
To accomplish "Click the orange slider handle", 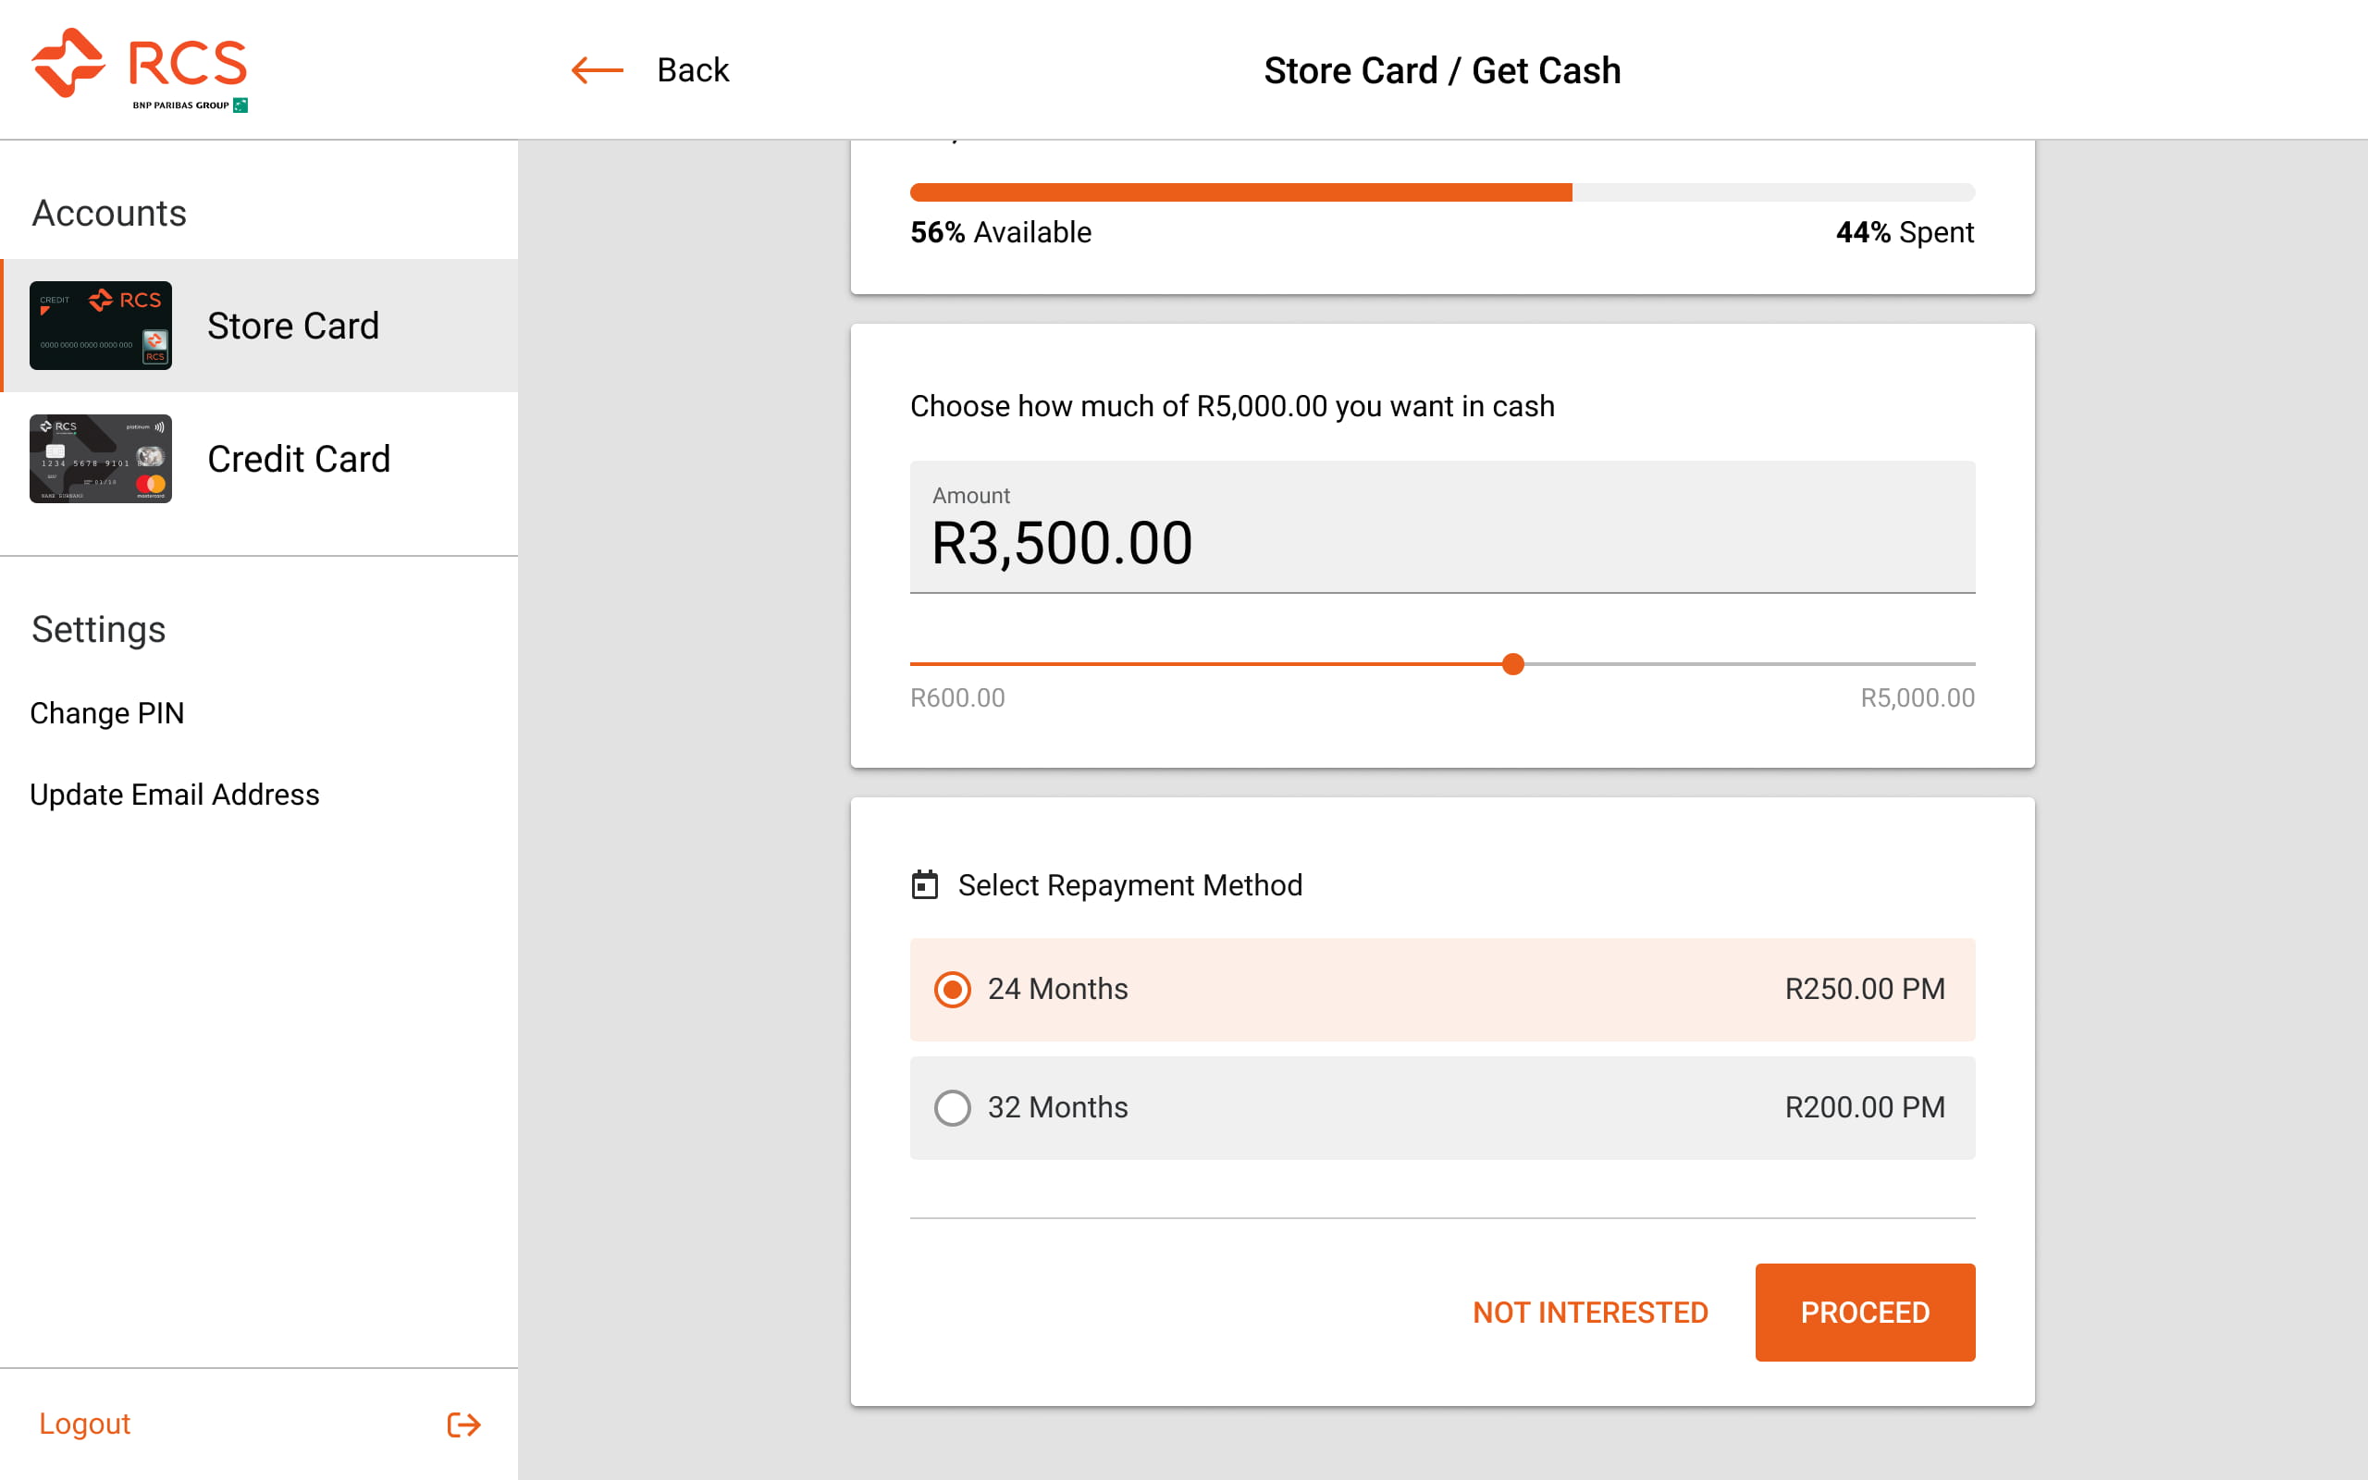I will [1512, 663].
